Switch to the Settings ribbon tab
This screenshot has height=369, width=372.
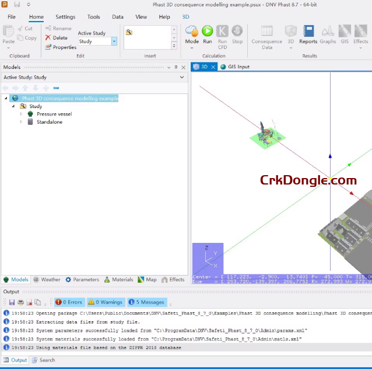[65, 17]
